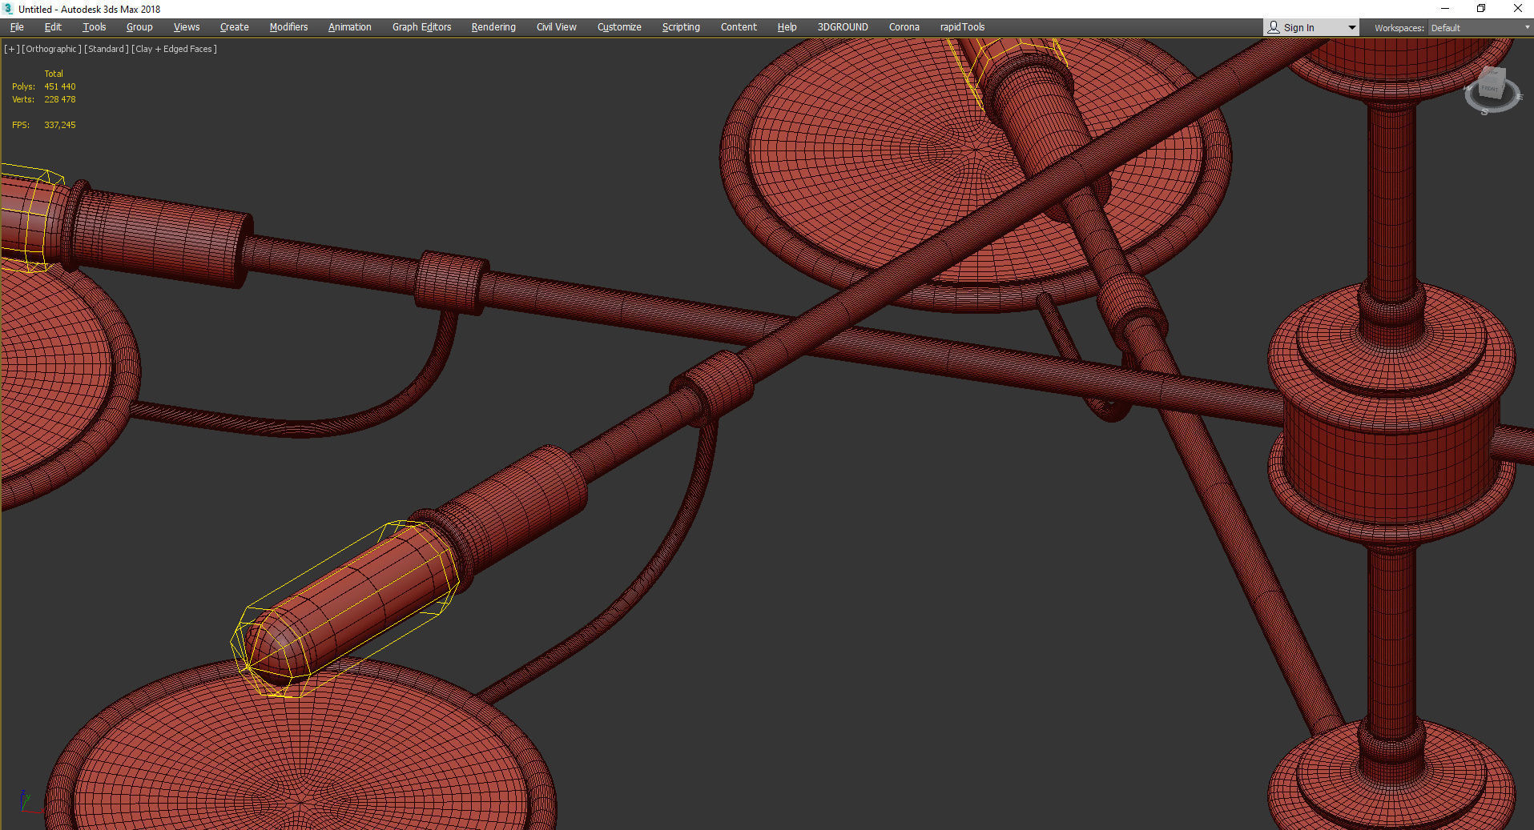
Task: Open the Scripting menu
Action: [681, 27]
